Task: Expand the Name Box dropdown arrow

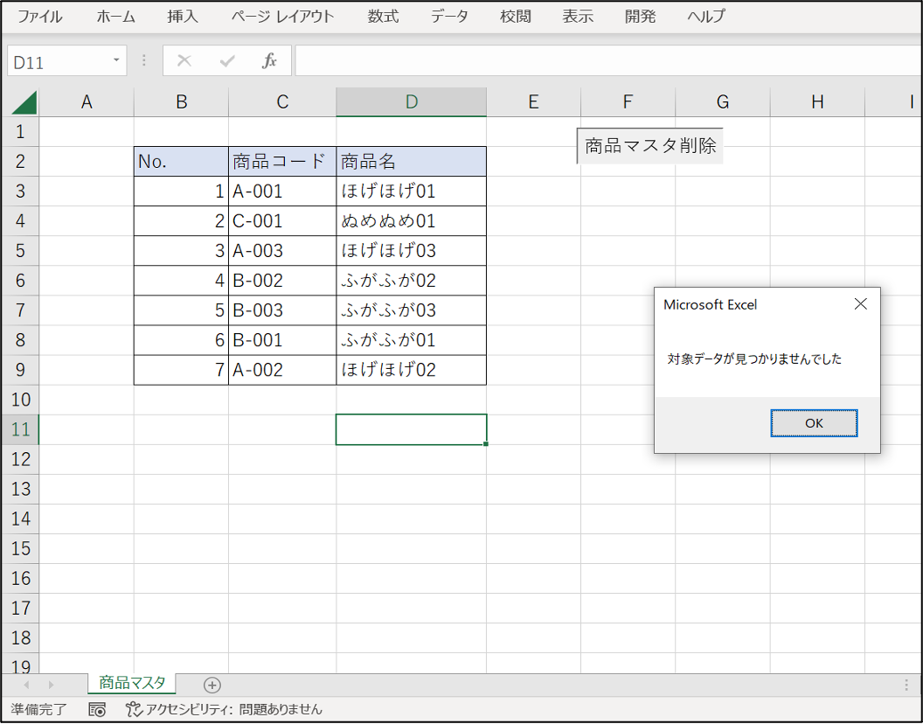Action: (x=115, y=61)
